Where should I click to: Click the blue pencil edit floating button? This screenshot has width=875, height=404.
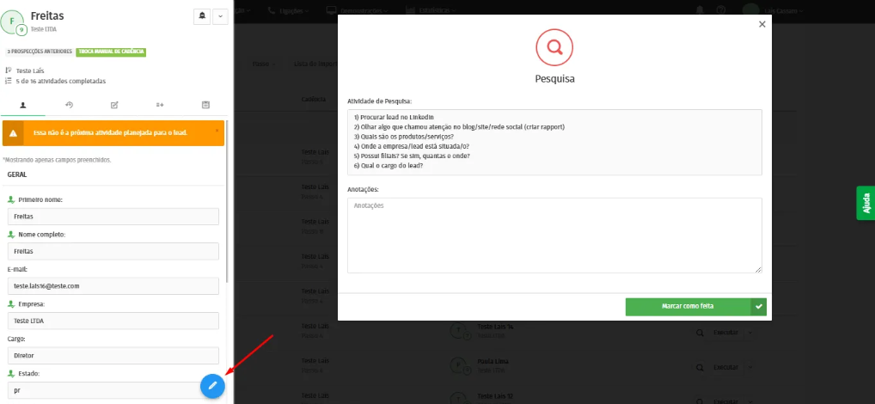(212, 386)
